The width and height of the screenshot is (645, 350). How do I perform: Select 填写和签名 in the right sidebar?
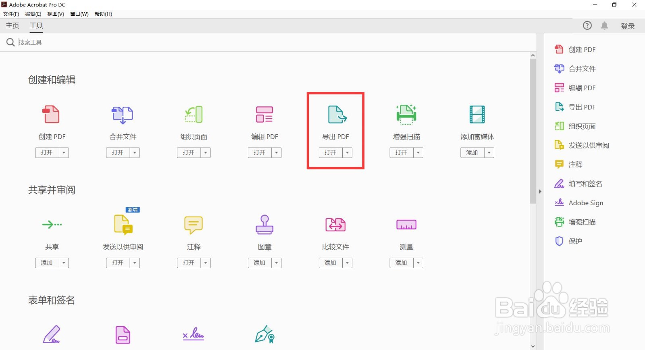click(x=578, y=183)
